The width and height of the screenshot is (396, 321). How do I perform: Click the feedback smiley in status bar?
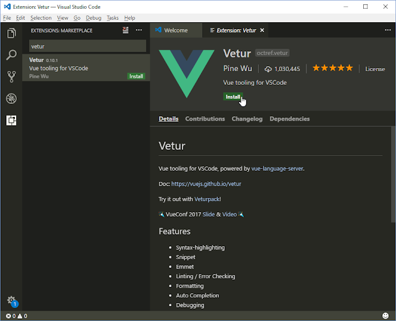[385, 315]
